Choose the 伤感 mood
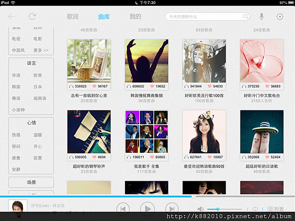Screen dimensions: 295x221 pyautogui.click(x=16, y=135)
